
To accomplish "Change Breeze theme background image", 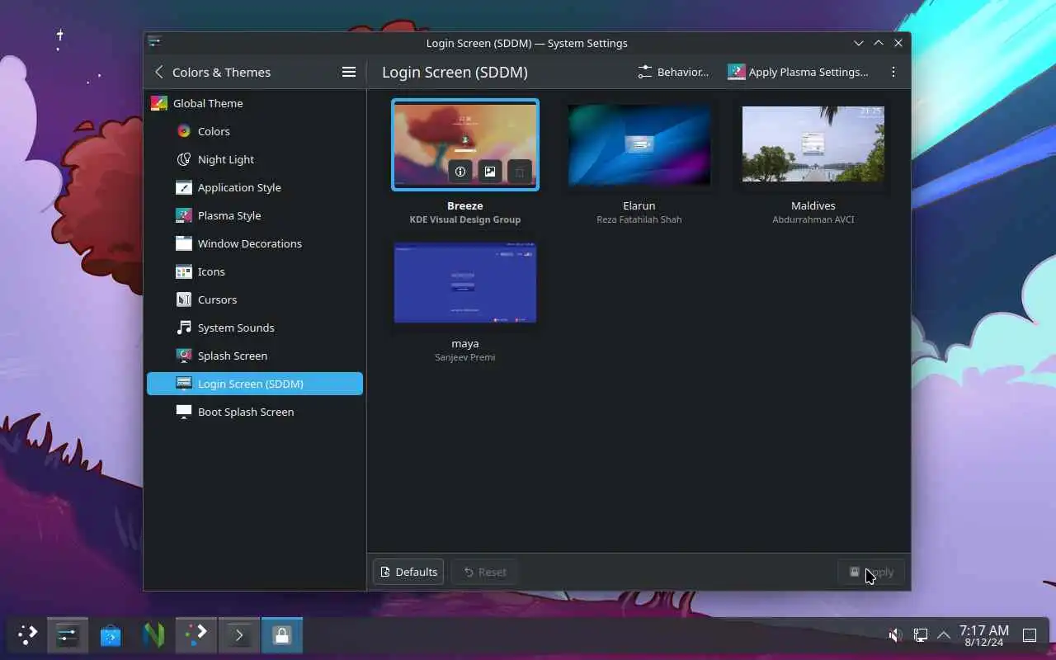I will (490, 172).
